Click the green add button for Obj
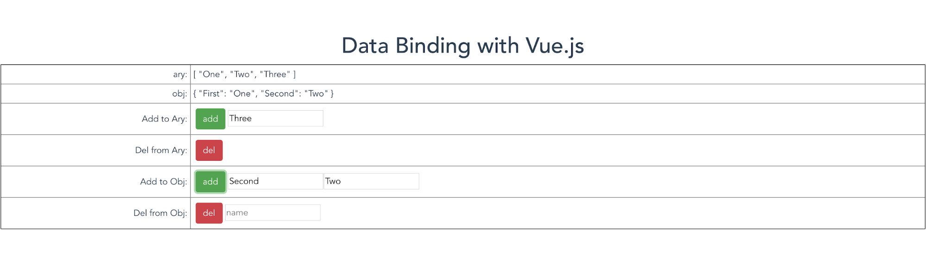This screenshot has width=926, height=258. 210,182
